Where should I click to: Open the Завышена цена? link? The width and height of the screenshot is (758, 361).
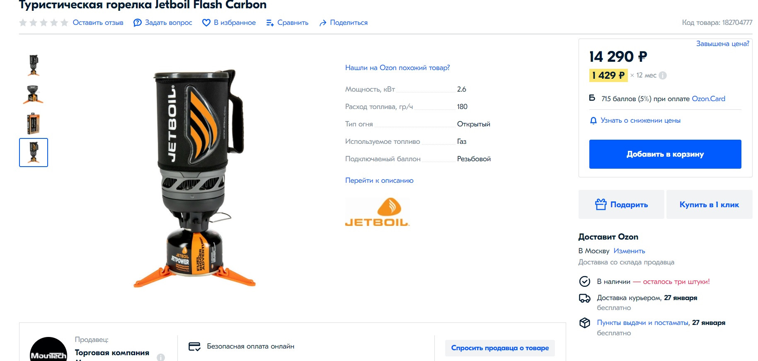click(x=723, y=44)
